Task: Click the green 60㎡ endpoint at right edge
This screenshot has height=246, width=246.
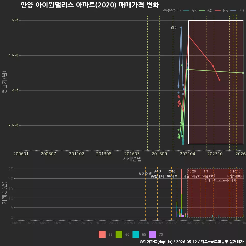Action: 243,73
